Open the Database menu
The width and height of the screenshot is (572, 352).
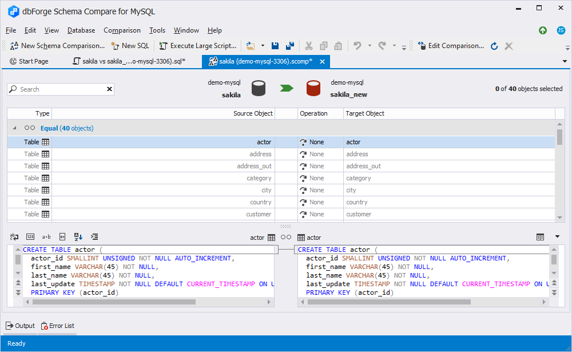point(81,30)
